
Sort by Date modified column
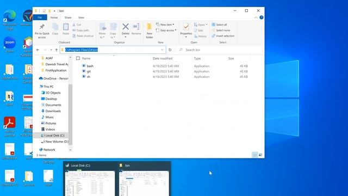pos(163,58)
